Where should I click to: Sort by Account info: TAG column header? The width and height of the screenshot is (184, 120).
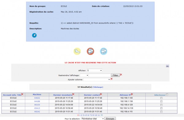point(12,95)
